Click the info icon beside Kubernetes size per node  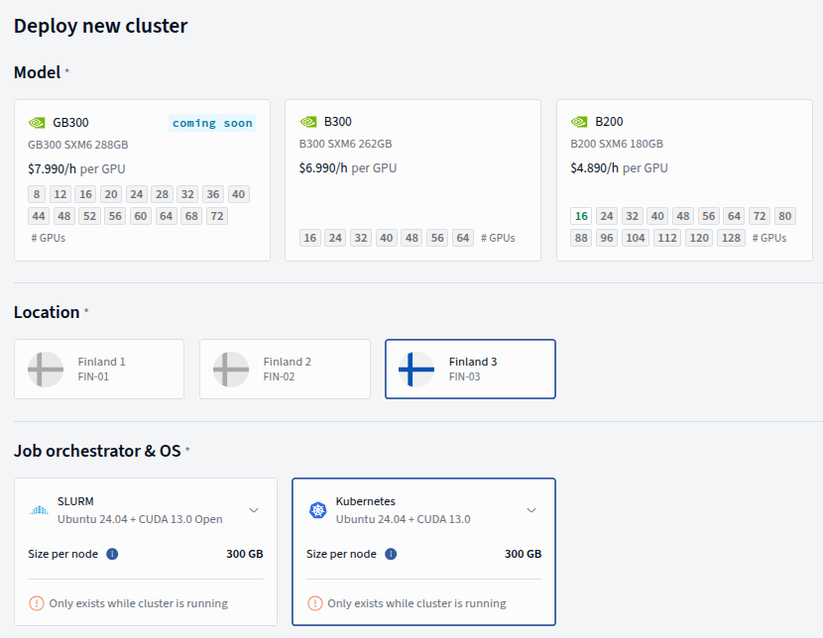(x=391, y=554)
